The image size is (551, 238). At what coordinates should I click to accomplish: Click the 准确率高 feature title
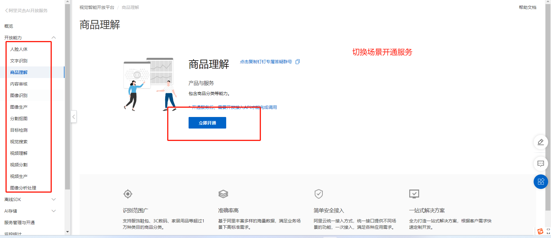pos(228,211)
